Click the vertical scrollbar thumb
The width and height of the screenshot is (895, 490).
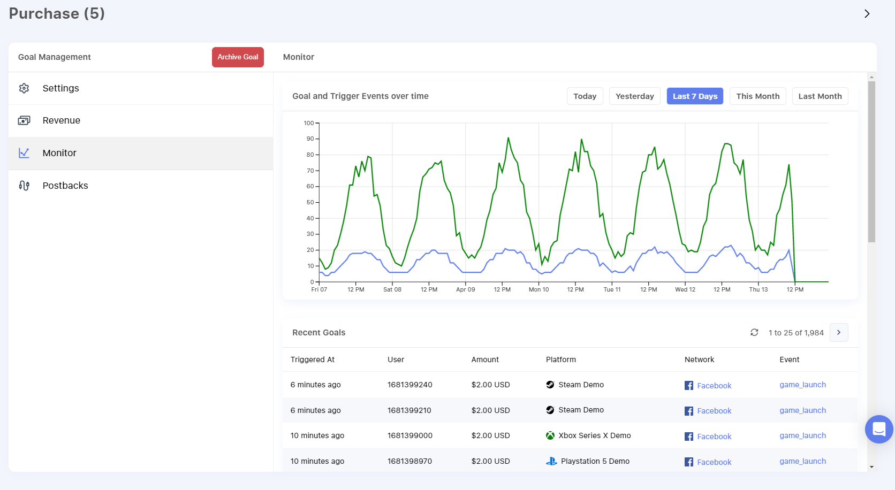(x=871, y=160)
